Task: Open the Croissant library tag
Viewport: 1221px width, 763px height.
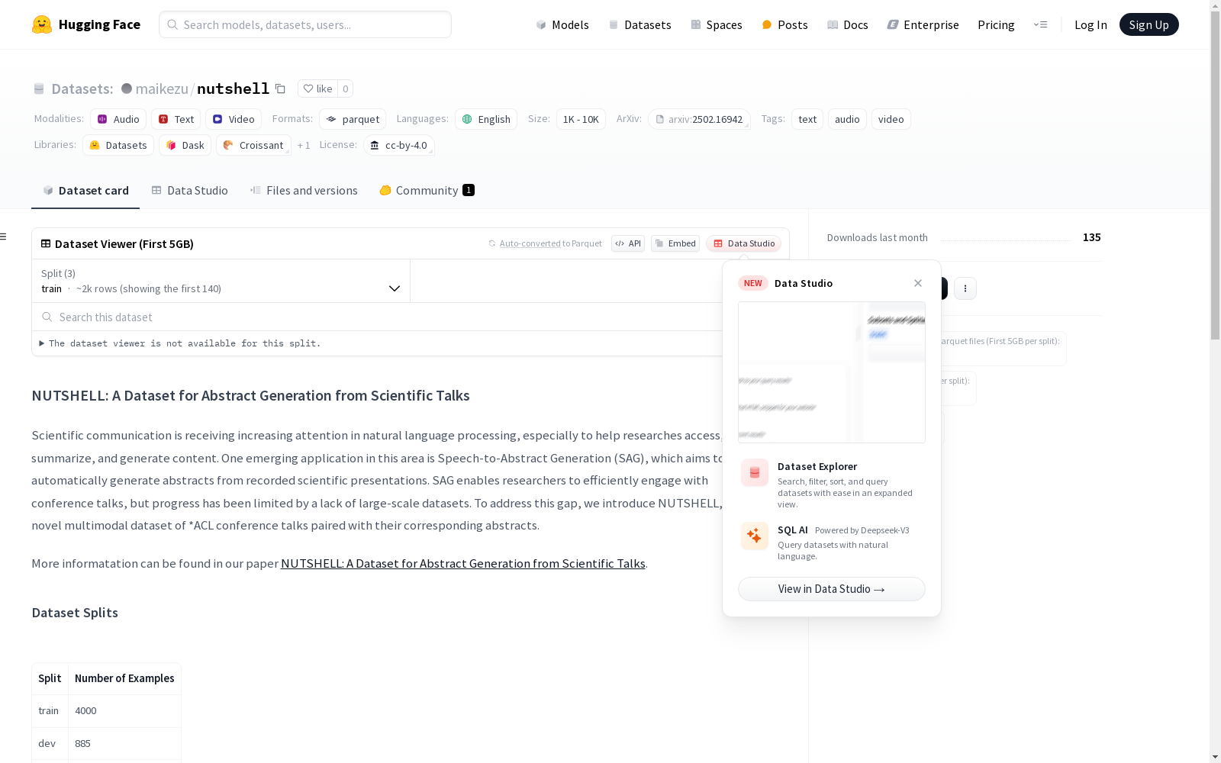Action: point(253,145)
